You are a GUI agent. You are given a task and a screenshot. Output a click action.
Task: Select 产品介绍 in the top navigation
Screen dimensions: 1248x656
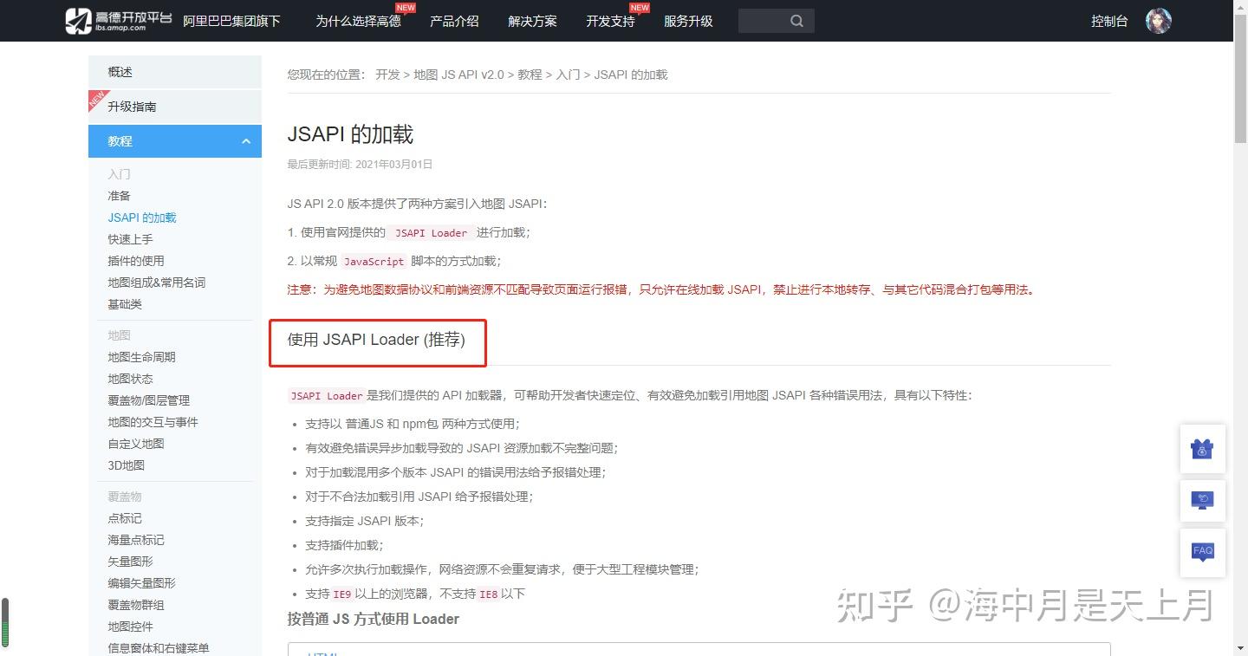coord(454,21)
